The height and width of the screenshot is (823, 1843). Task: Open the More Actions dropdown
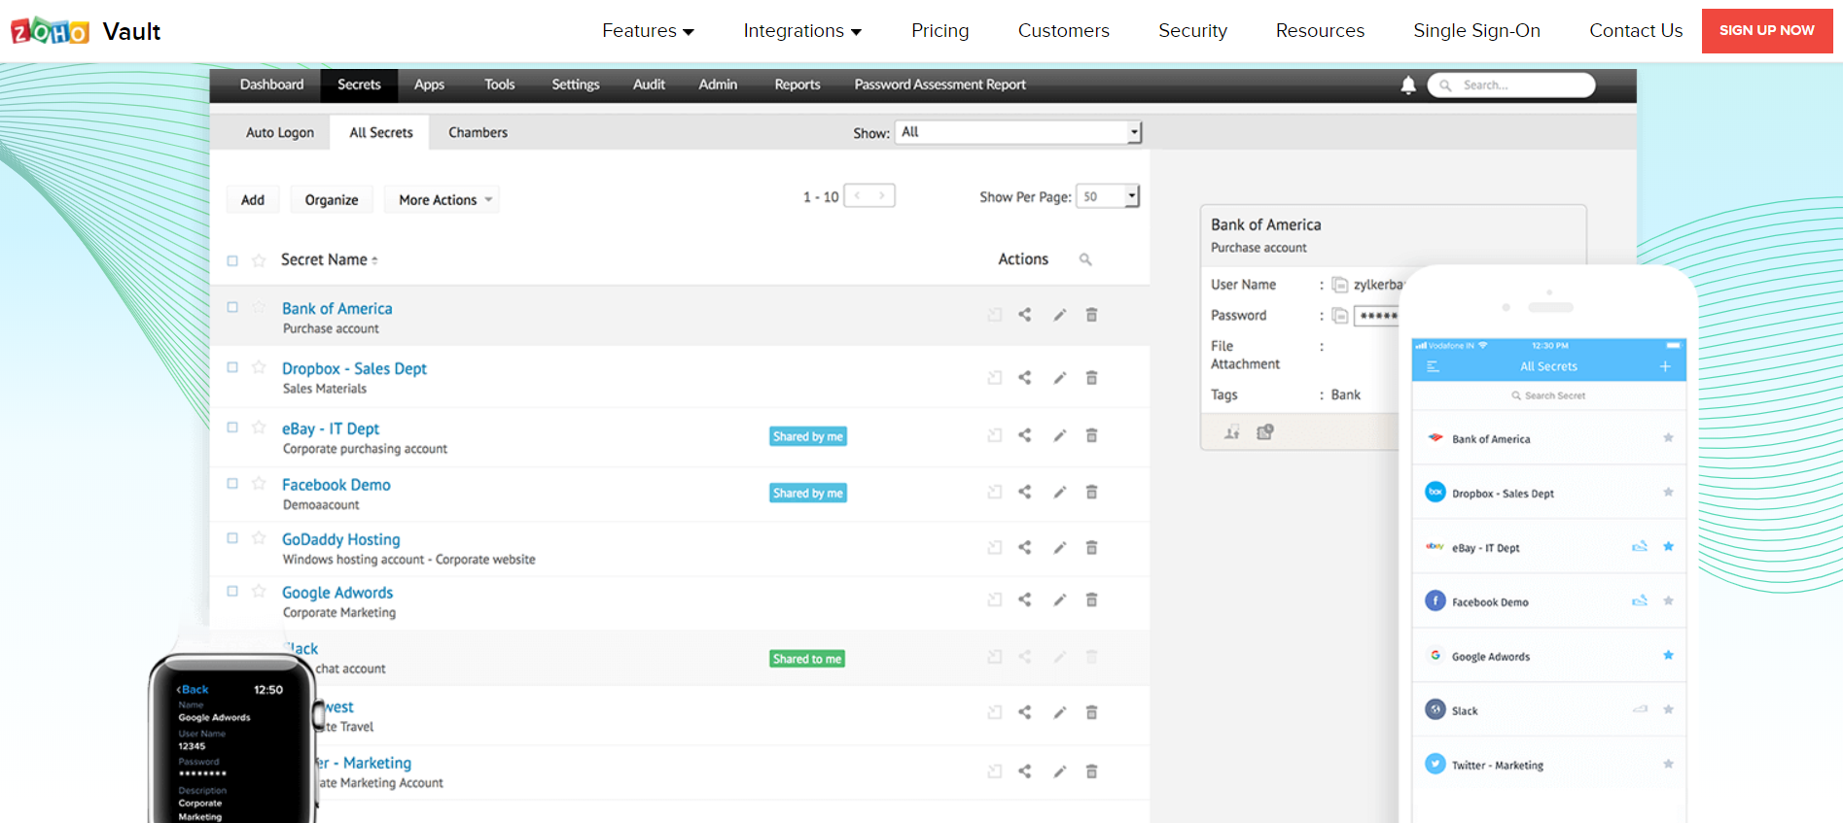pyautogui.click(x=442, y=200)
